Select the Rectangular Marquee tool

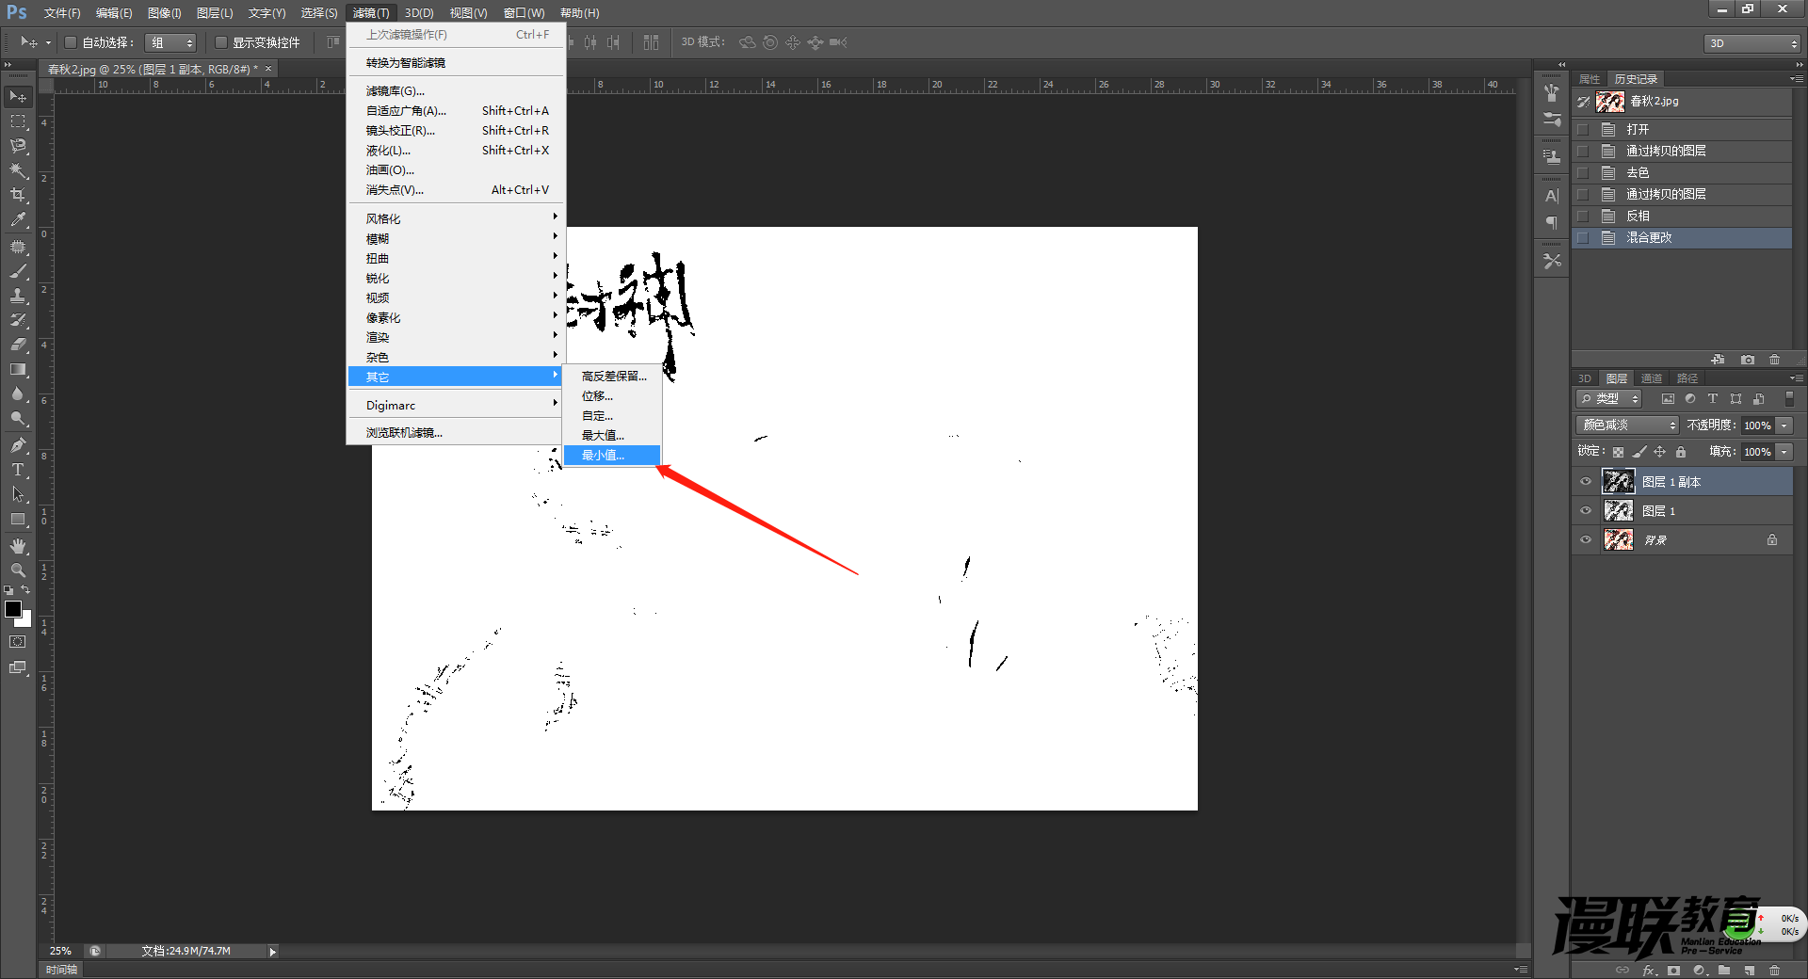coord(18,121)
